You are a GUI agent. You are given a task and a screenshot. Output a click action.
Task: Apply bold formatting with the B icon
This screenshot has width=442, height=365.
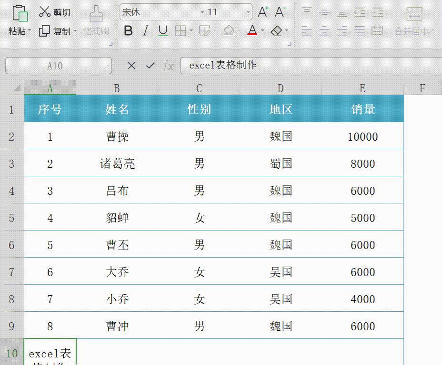click(x=129, y=30)
